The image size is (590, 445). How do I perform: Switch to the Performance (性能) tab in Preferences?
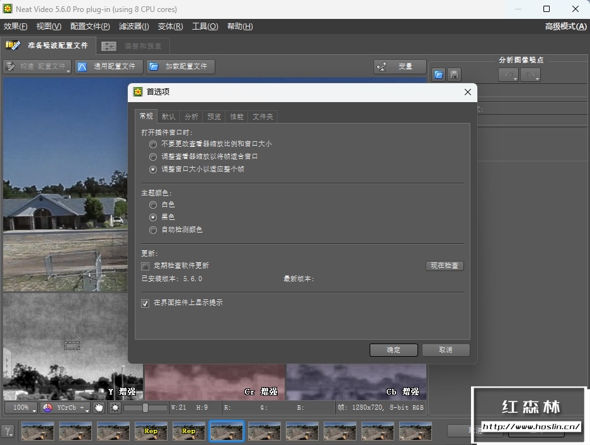(x=237, y=117)
